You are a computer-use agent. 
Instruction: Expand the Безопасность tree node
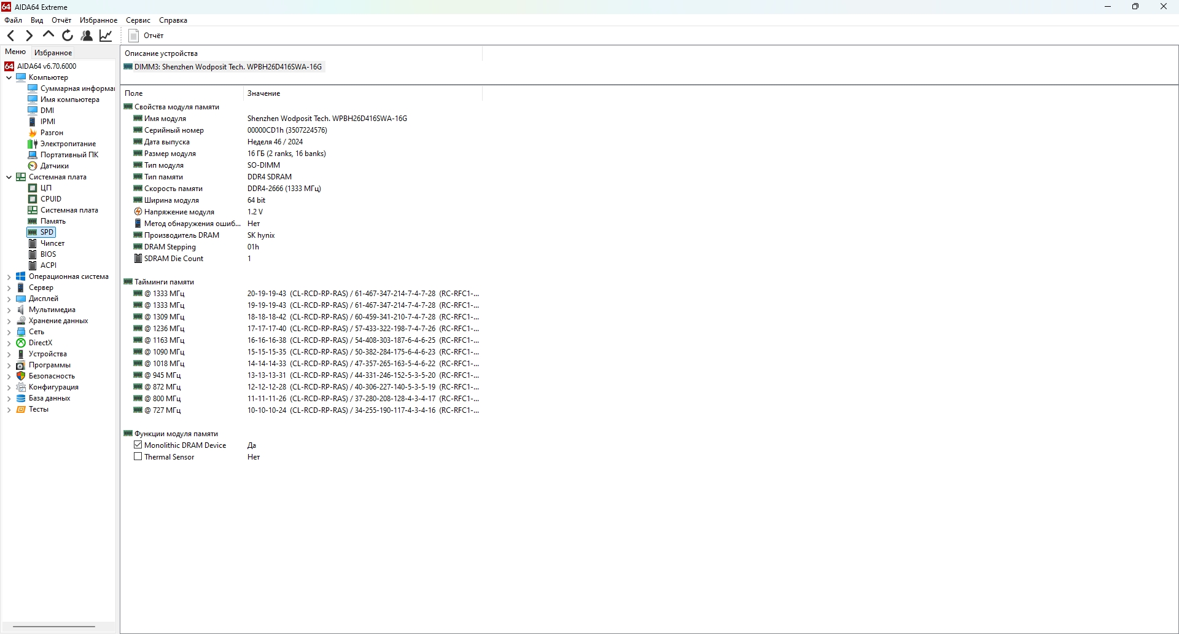pos(9,376)
